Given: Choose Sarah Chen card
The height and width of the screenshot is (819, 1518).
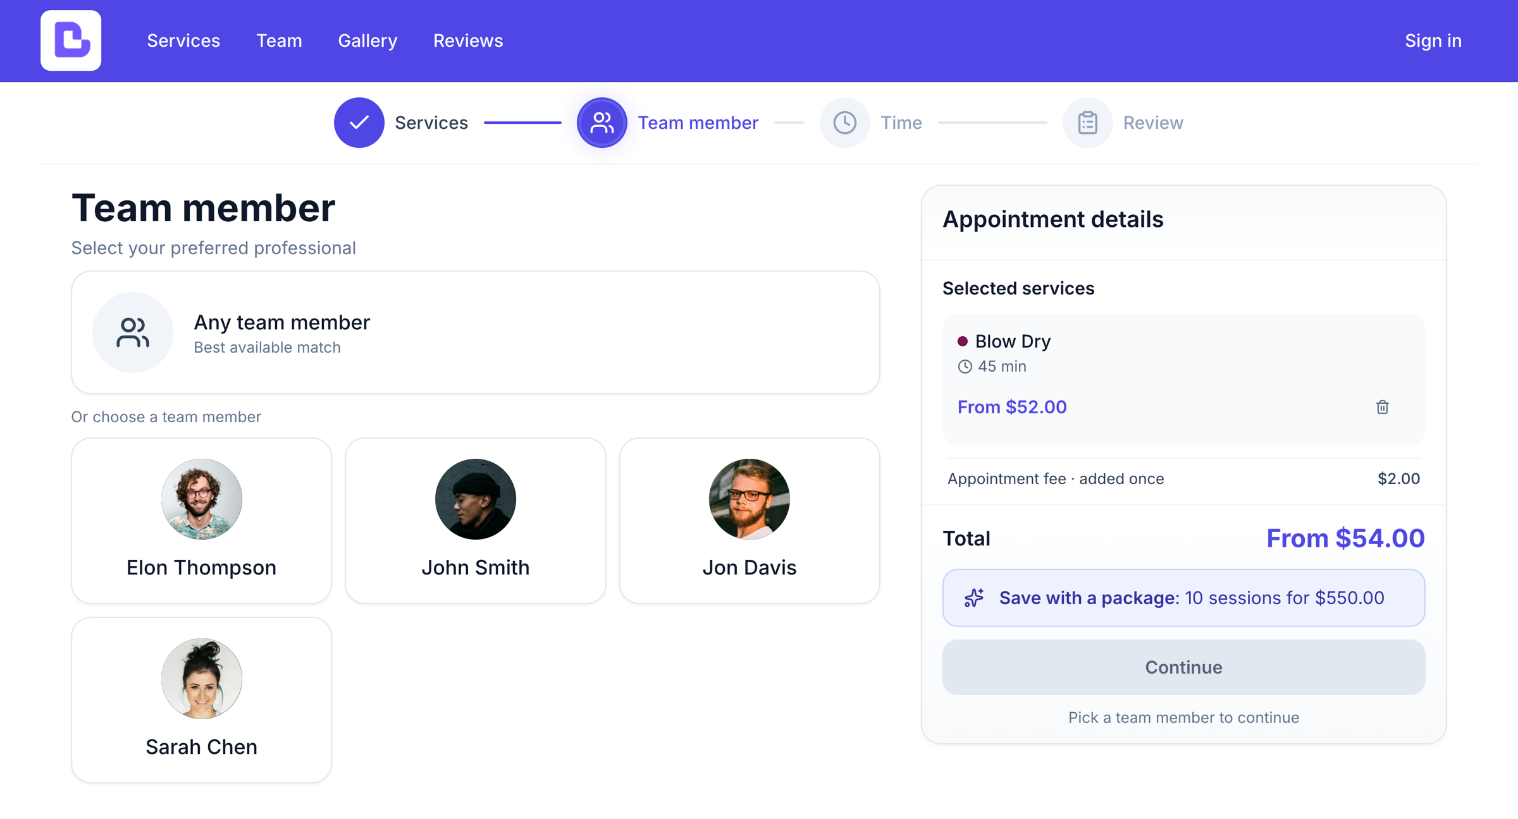Looking at the screenshot, I should click(x=202, y=700).
